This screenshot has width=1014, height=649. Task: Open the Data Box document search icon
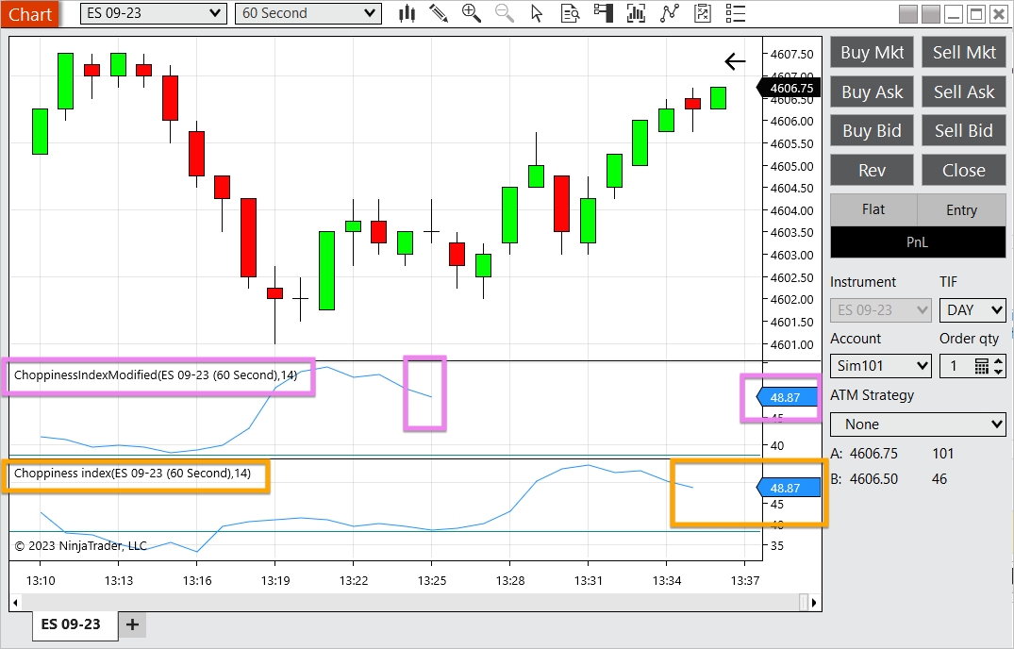tap(571, 13)
